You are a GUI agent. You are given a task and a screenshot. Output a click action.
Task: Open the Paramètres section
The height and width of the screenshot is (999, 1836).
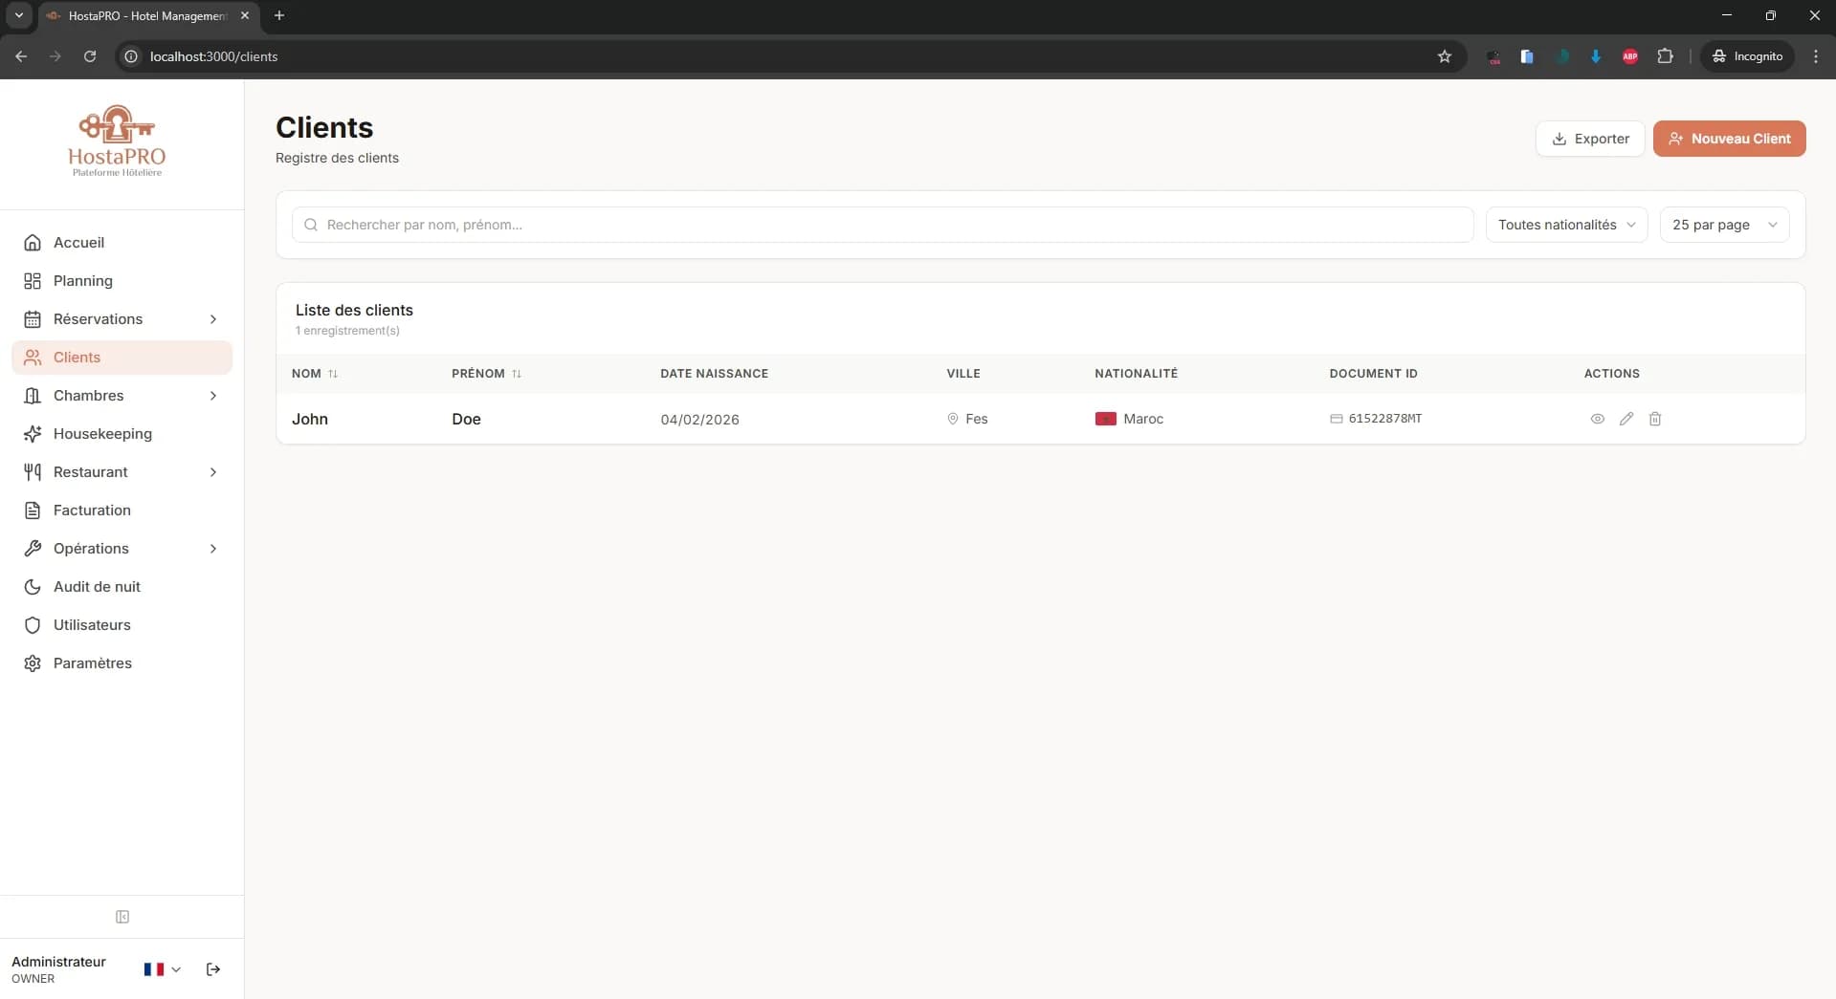(92, 662)
